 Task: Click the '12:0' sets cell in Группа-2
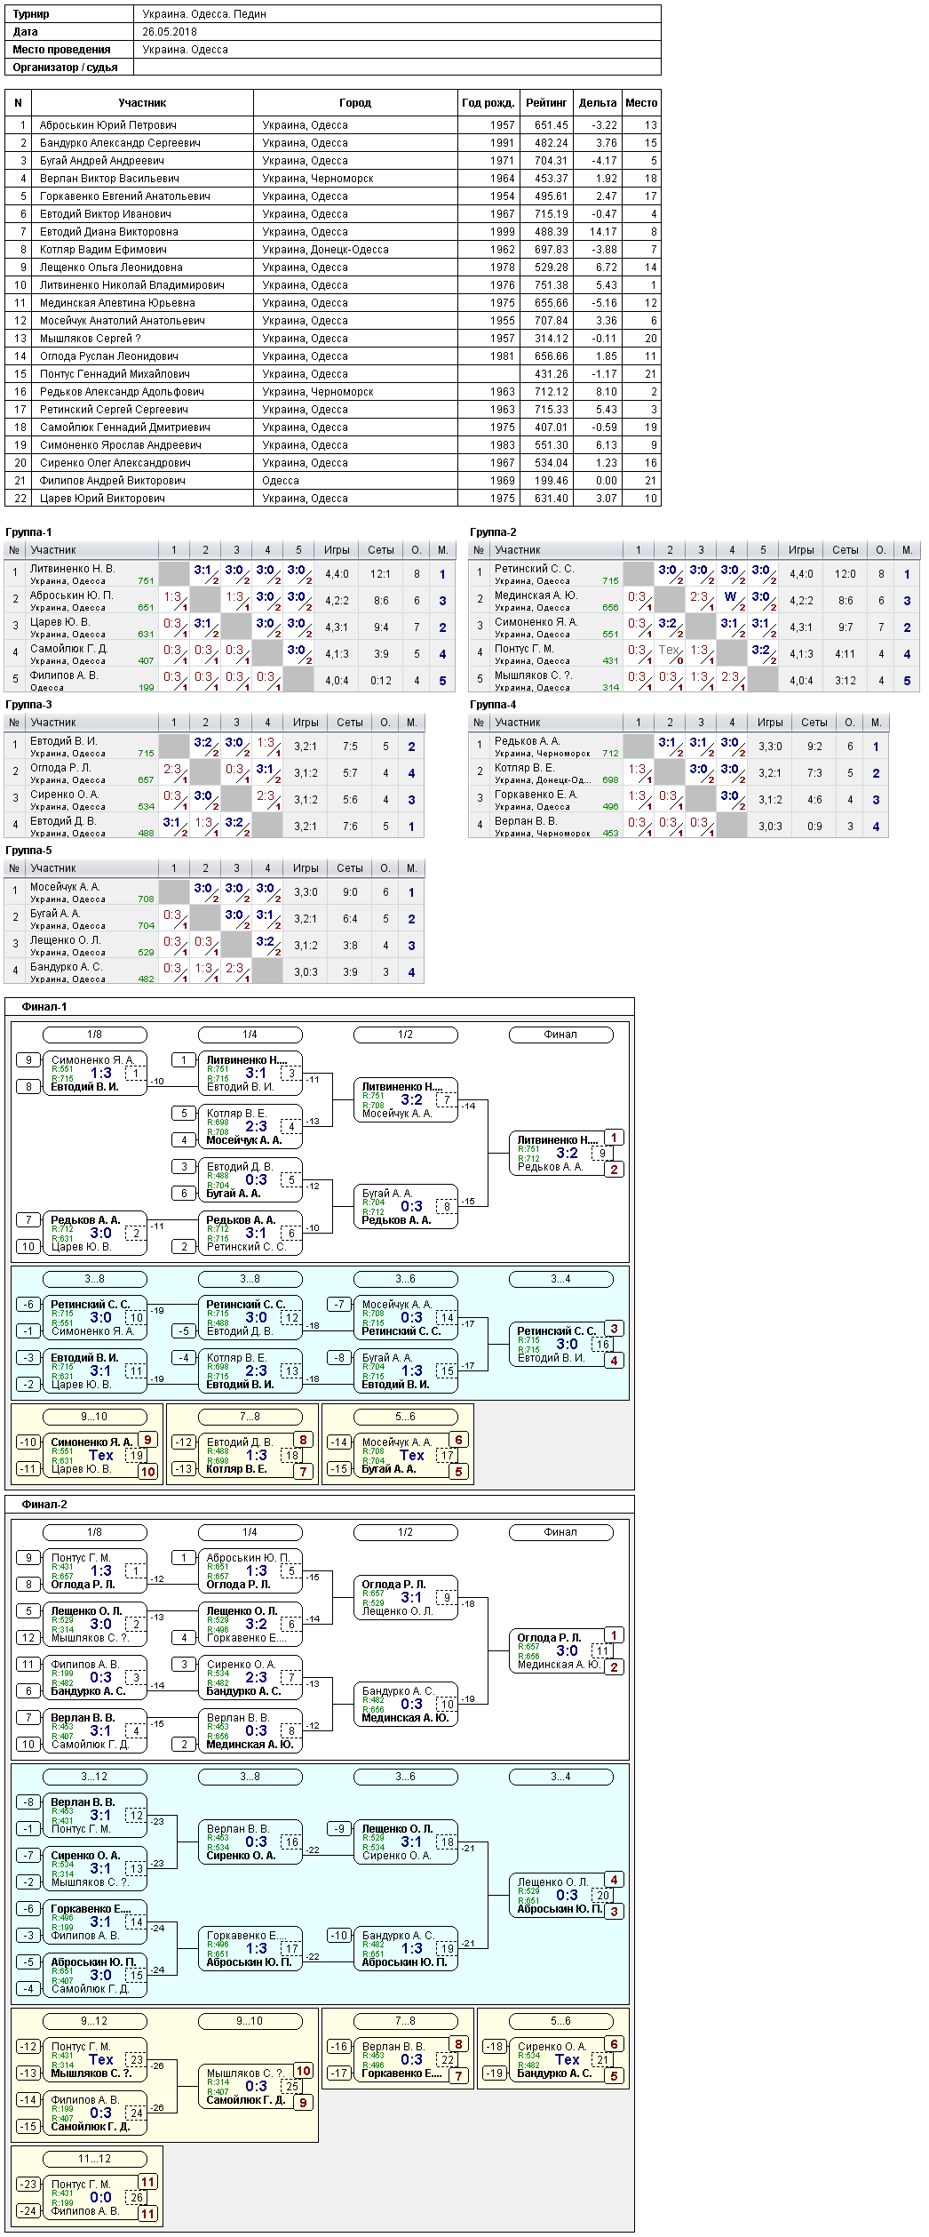coord(846,575)
